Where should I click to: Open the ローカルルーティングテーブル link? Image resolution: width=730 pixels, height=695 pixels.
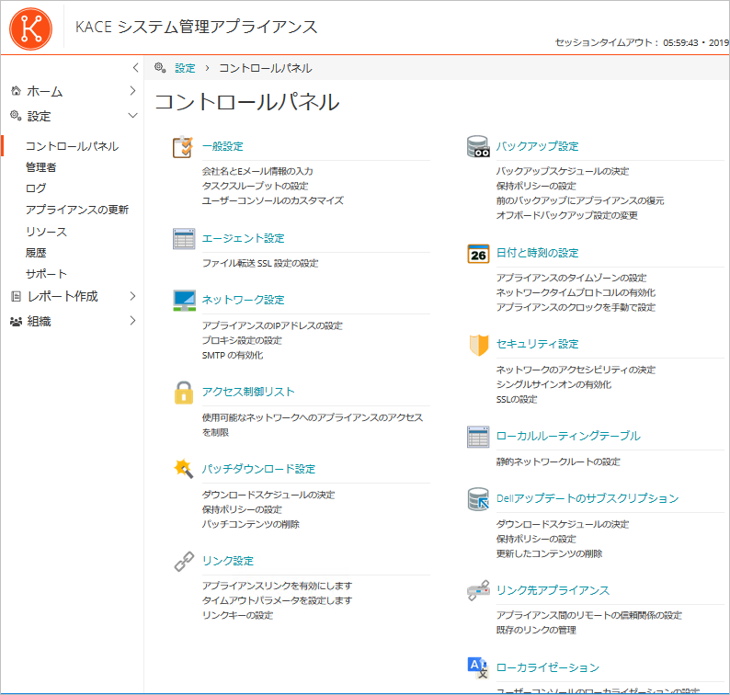click(568, 436)
